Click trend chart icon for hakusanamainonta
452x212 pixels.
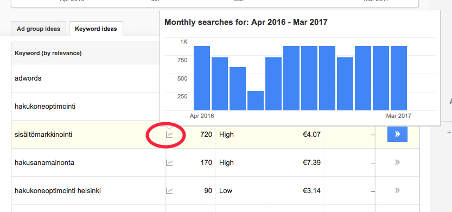(169, 163)
